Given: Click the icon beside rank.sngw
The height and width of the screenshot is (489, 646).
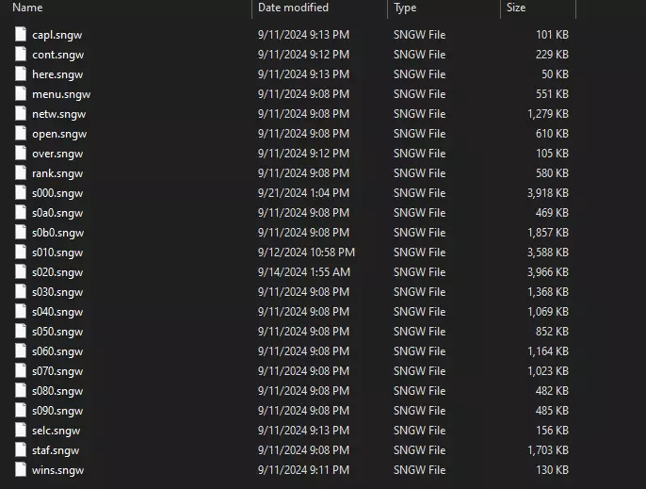Looking at the screenshot, I should point(22,173).
